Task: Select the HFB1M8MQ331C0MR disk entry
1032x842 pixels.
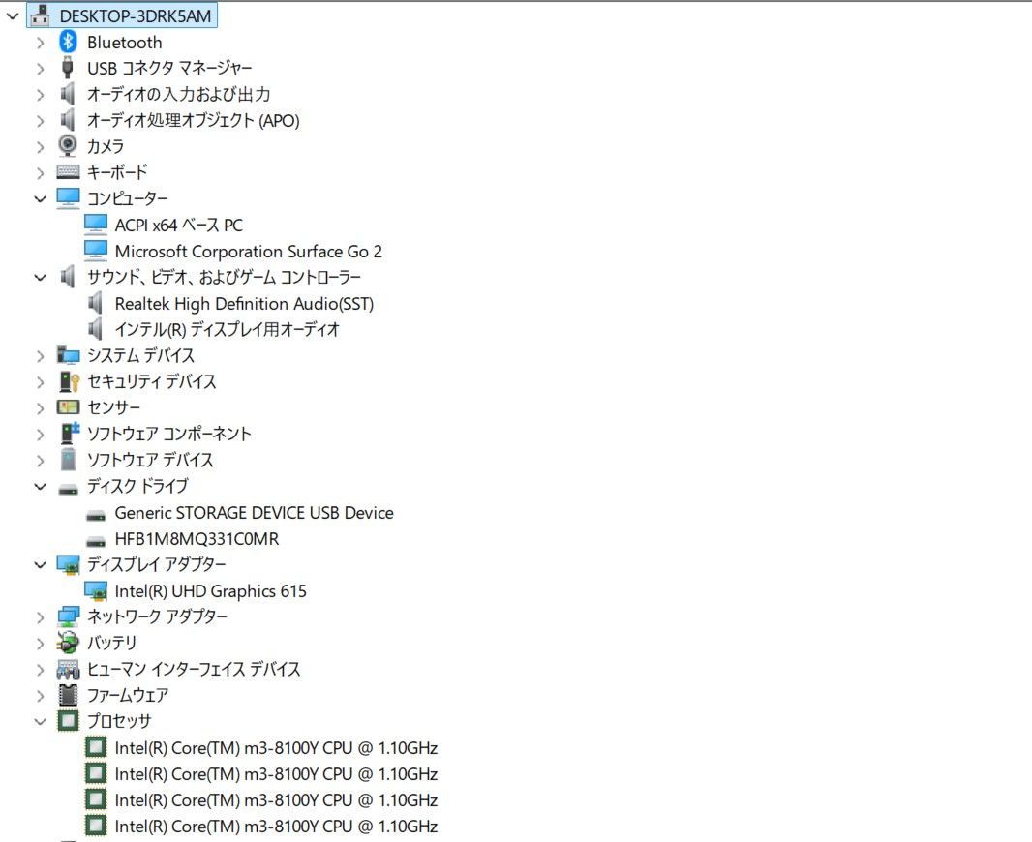Action: 197,539
